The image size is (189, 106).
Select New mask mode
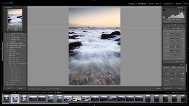pyautogui.click(x=174, y=29)
